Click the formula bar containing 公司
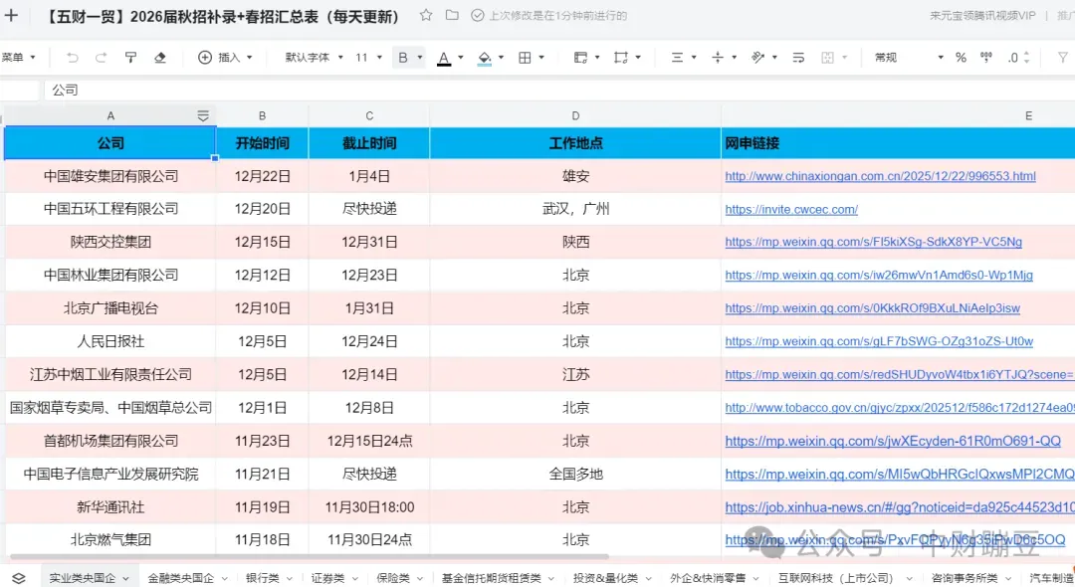Viewport: 1075px width, 587px height. click(x=558, y=90)
